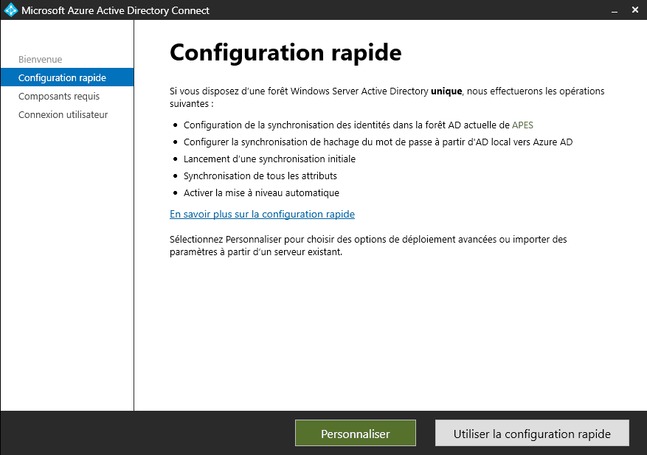Click Utiliser la configuration rapide button
The height and width of the screenshot is (455, 647).
click(531, 434)
